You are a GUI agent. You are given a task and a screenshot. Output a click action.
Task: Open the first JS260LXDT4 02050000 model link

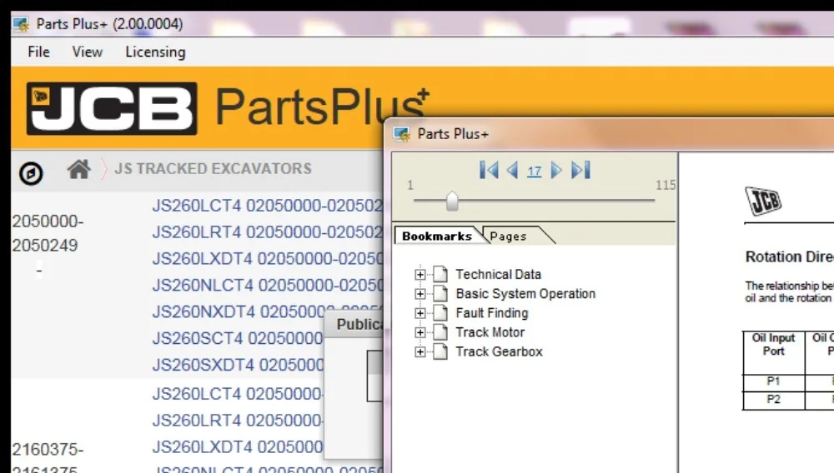click(268, 258)
